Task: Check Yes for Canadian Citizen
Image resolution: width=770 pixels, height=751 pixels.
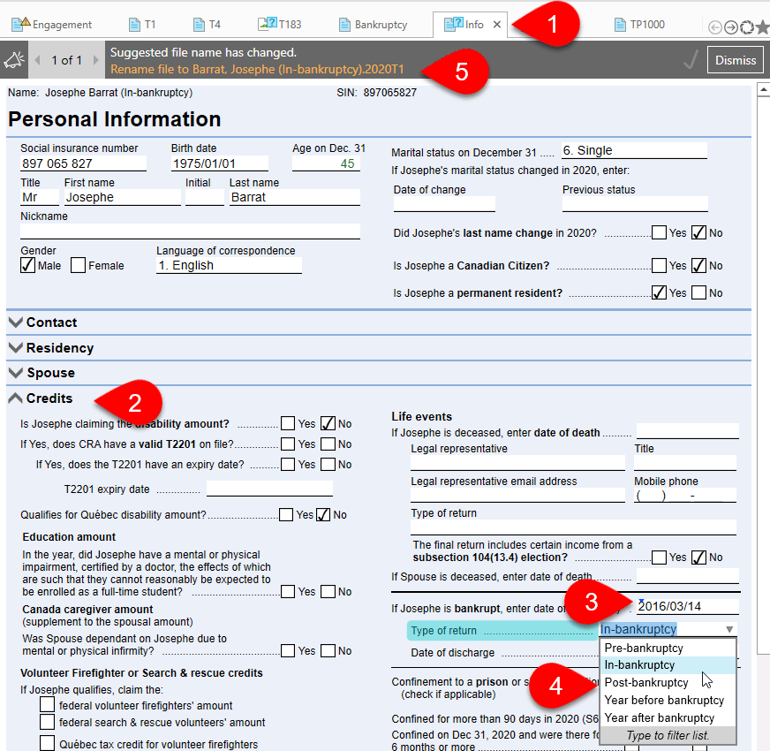Action: (659, 265)
